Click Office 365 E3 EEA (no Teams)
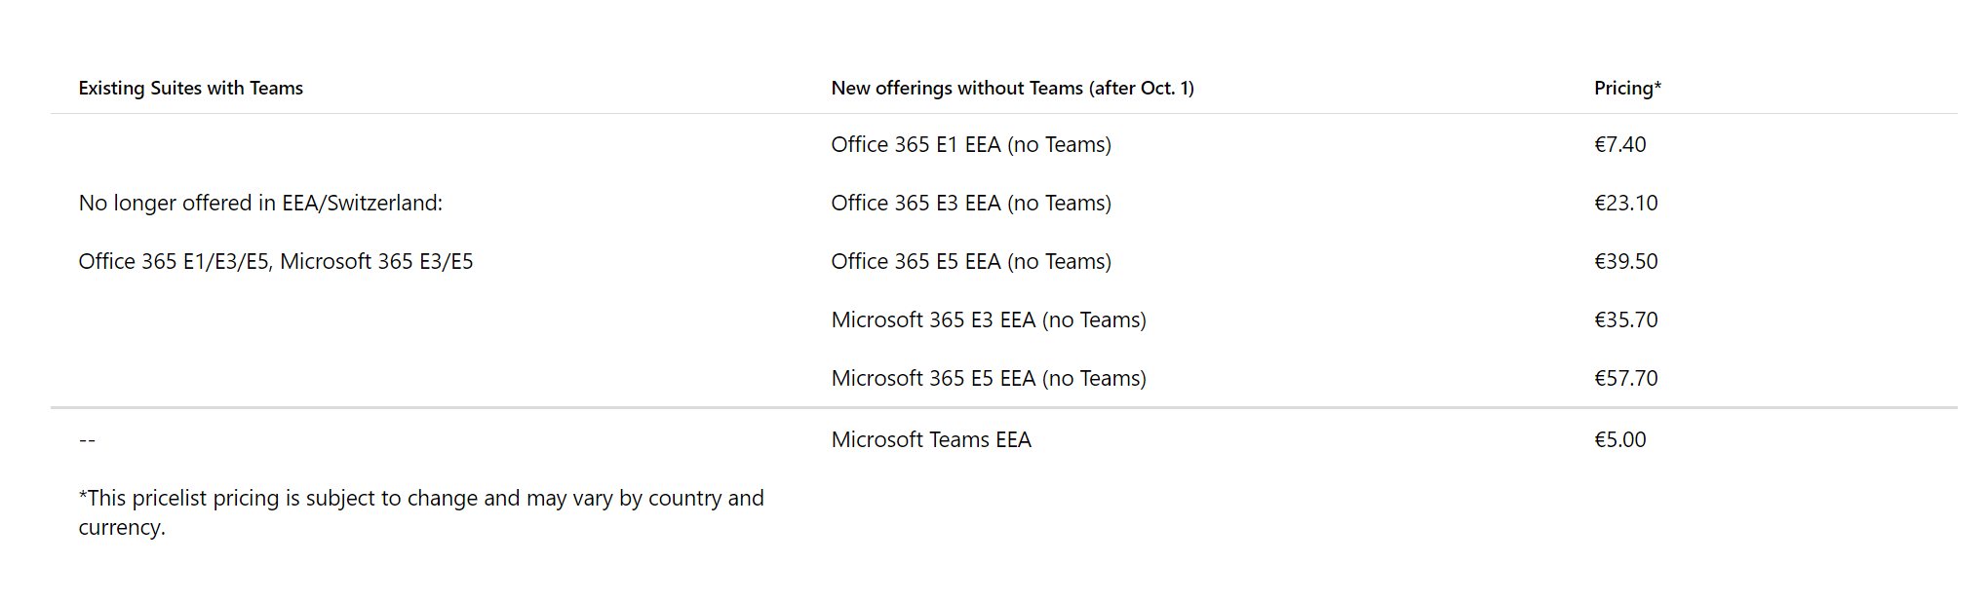The width and height of the screenshot is (1988, 601). 971,203
